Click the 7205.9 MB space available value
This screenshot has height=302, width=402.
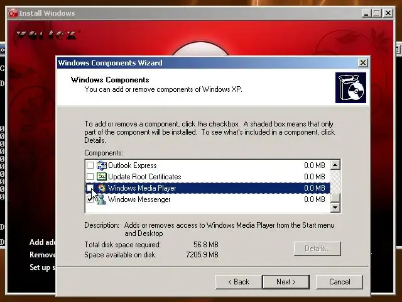202,255
